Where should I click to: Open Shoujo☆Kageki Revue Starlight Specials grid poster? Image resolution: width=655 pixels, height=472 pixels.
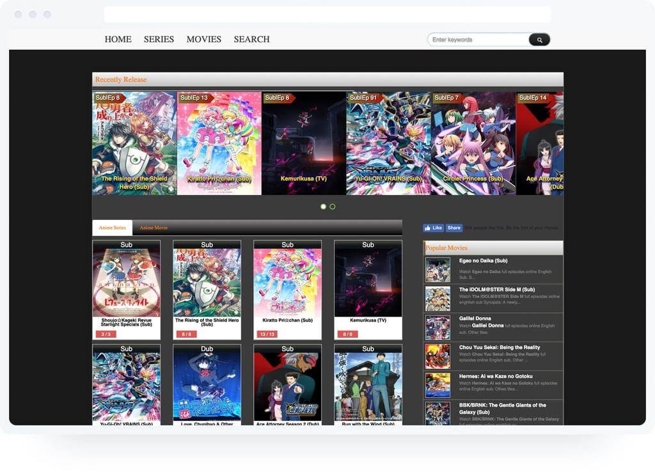(126, 282)
